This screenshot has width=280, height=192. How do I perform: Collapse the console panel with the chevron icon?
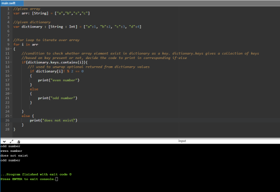click(x=4, y=142)
